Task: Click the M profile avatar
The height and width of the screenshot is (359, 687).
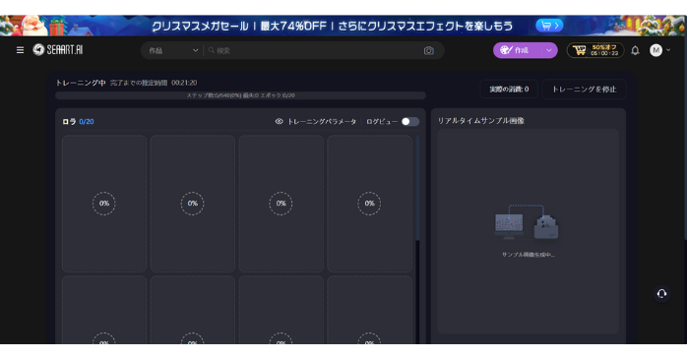Action: (x=656, y=50)
